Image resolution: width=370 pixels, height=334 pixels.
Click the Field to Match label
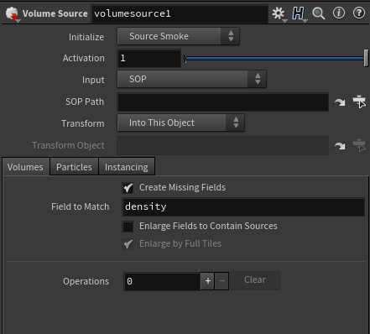pos(81,206)
